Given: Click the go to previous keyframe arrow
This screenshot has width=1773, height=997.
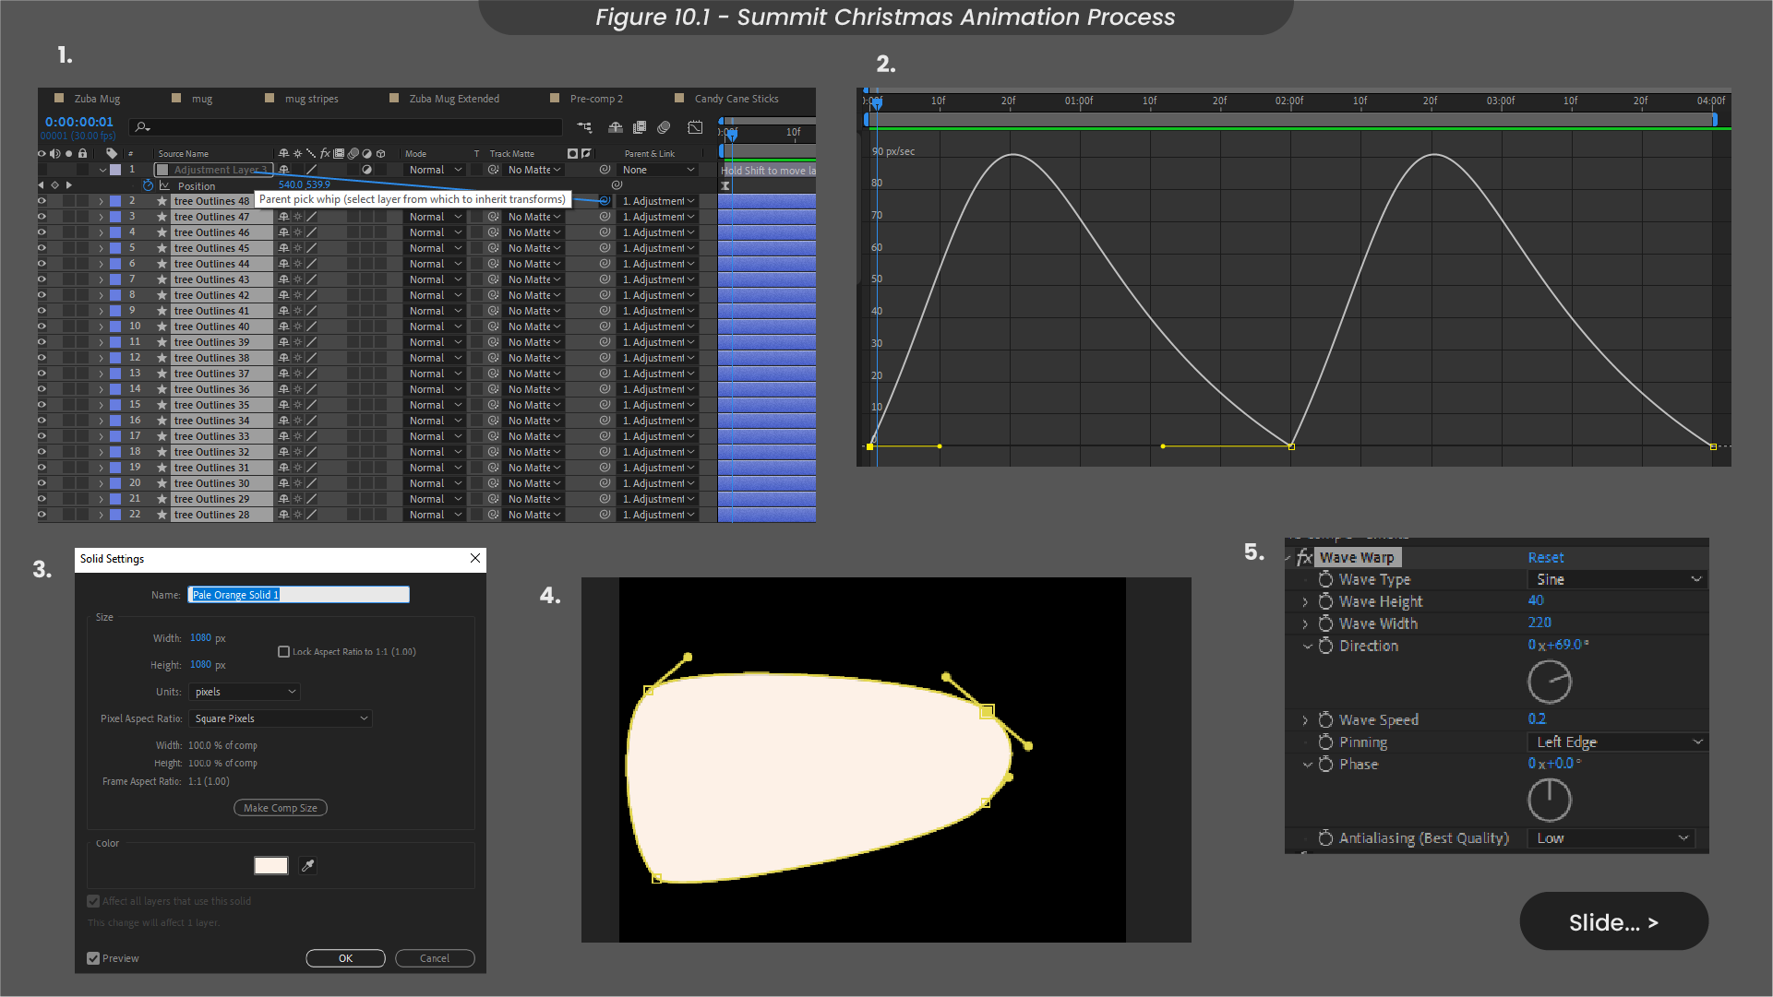Looking at the screenshot, I should point(41,185).
